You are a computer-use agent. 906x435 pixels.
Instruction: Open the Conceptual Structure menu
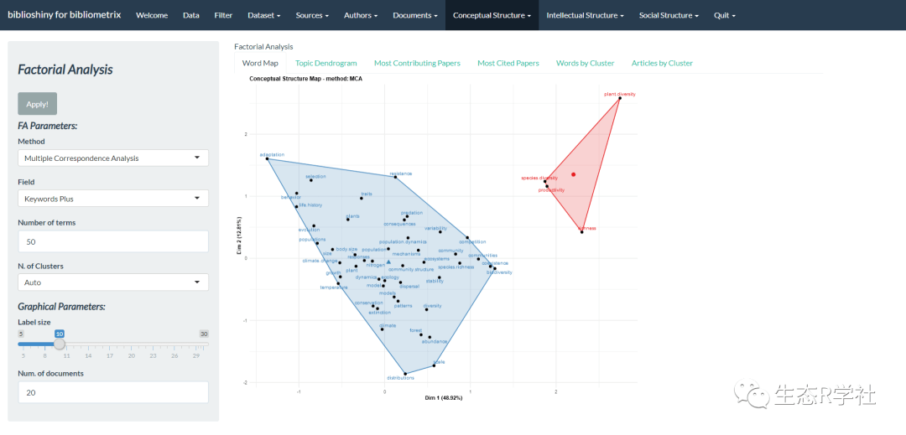pyautogui.click(x=492, y=15)
